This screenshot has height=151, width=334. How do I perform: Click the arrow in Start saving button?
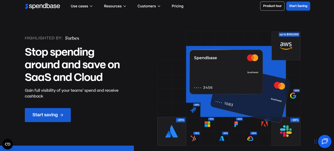(62, 115)
